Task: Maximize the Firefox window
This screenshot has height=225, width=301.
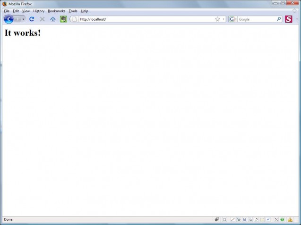Action: (283, 3)
